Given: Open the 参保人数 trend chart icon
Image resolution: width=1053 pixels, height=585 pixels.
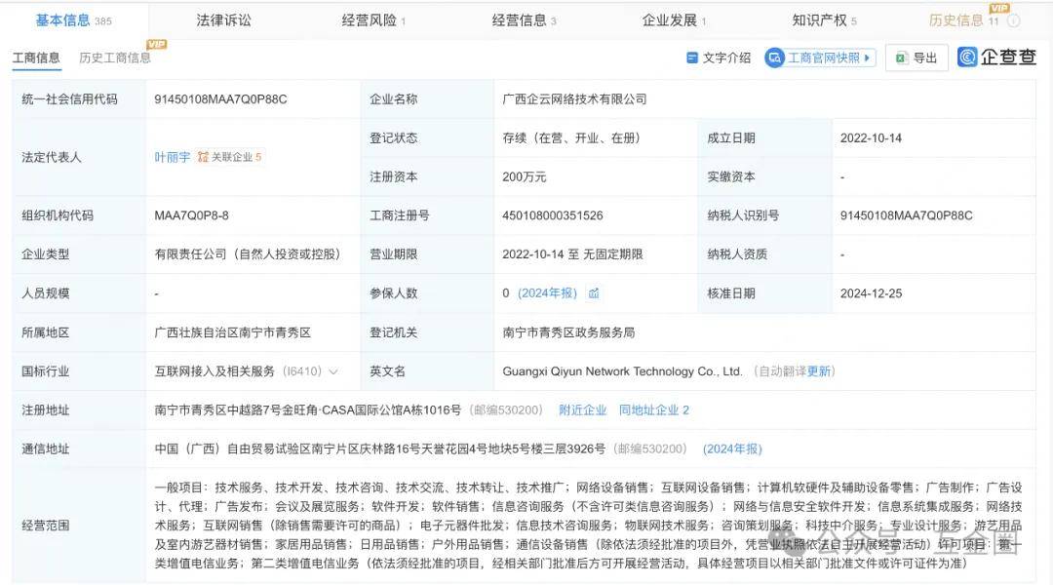Looking at the screenshot, I should [594, 293].
